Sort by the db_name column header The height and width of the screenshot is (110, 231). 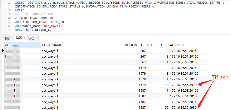point(12,45)
